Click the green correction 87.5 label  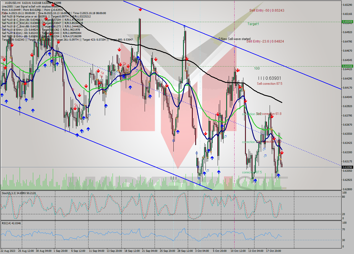[x=252, y=172]
